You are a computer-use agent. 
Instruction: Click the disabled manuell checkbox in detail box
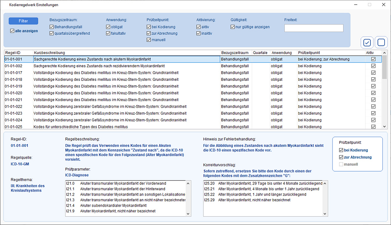(341, 164)
